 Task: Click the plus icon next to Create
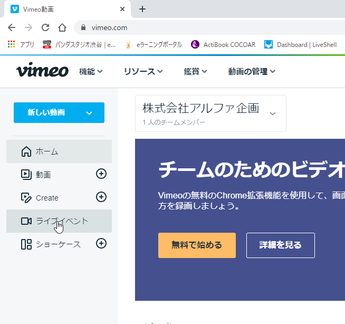click(x=101, y=197)
